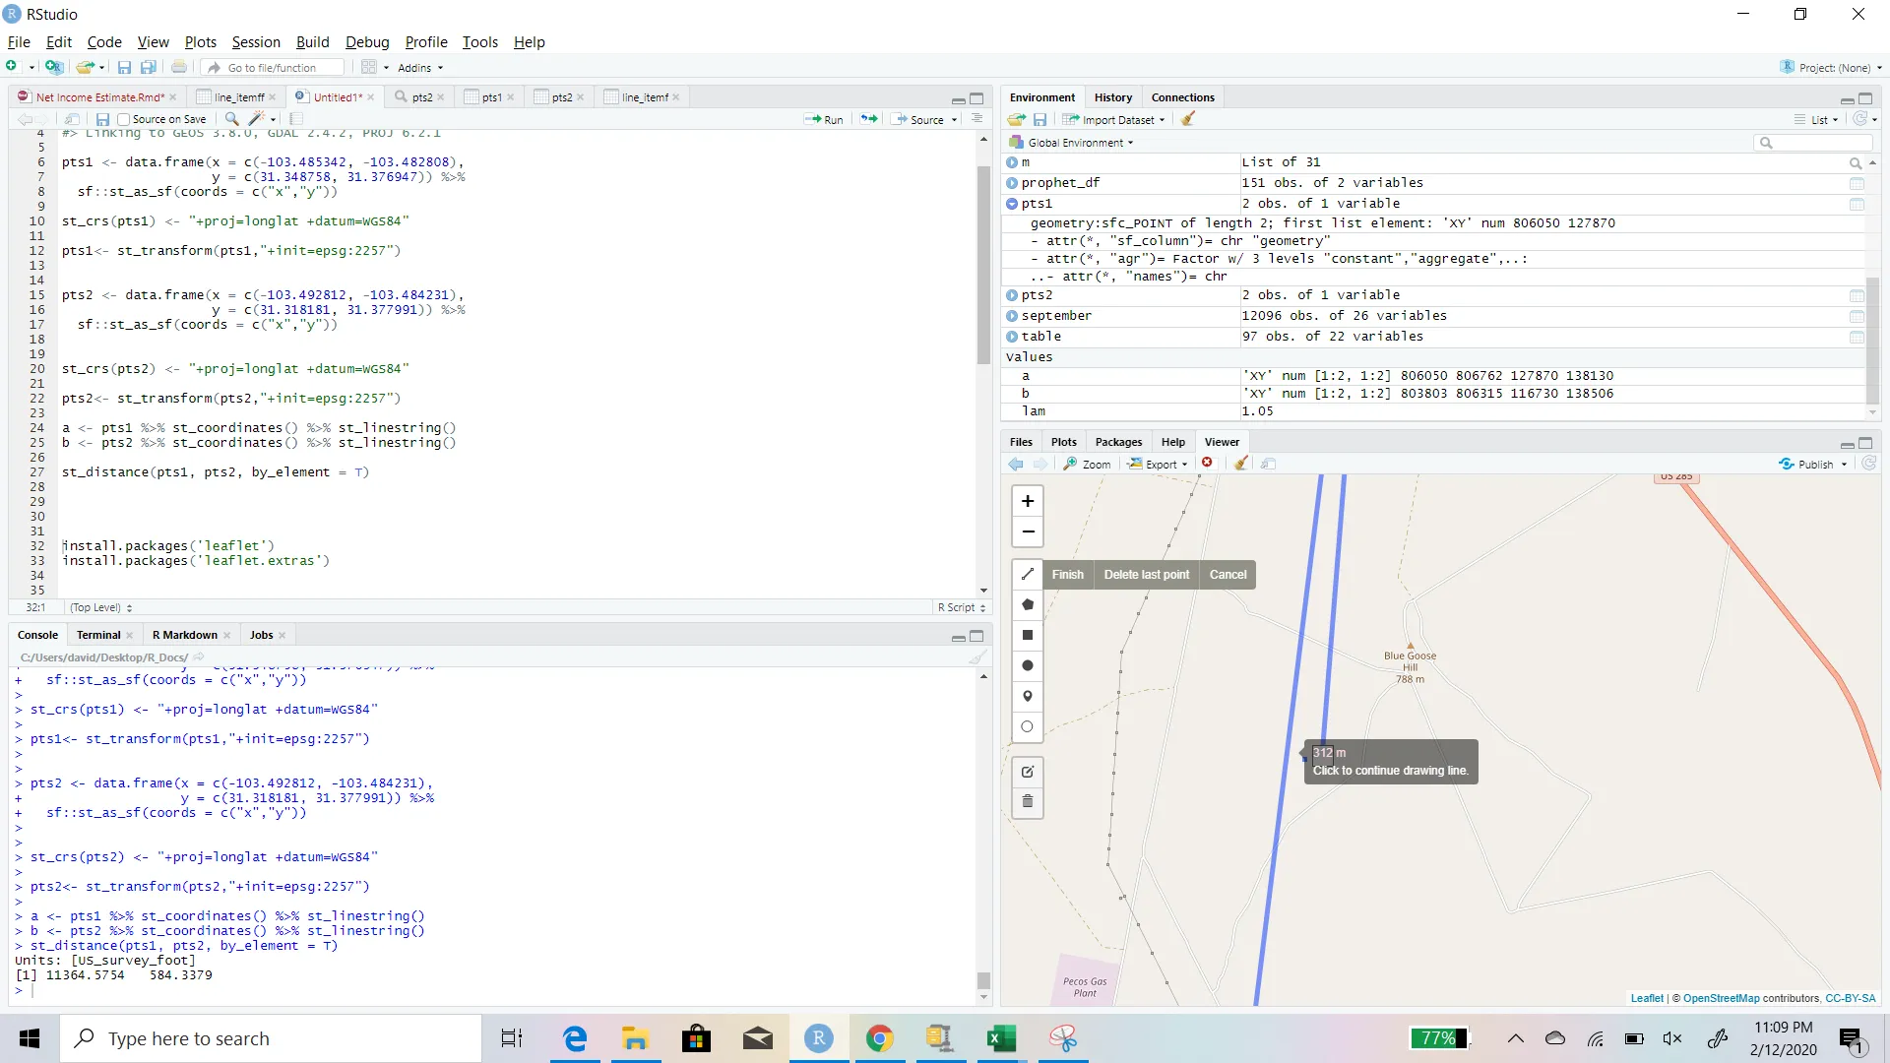Expand the pts2 object details
The height and width of the screenshot is (1063, 1890).
tap(1012, 295)
